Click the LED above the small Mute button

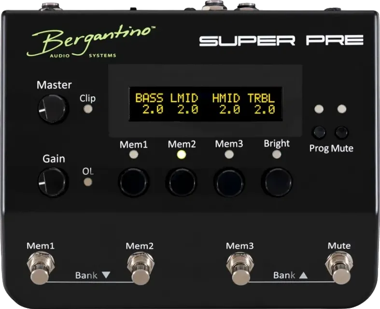coord(342,109)
